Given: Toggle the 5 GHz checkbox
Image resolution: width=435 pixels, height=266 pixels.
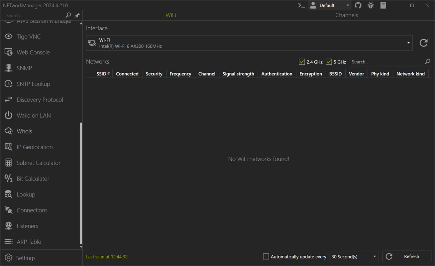Looking at the screenshot, I should (329, 62).
